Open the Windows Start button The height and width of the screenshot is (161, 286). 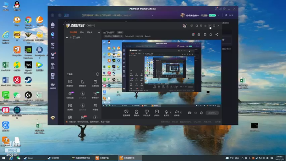pos(4,158)
